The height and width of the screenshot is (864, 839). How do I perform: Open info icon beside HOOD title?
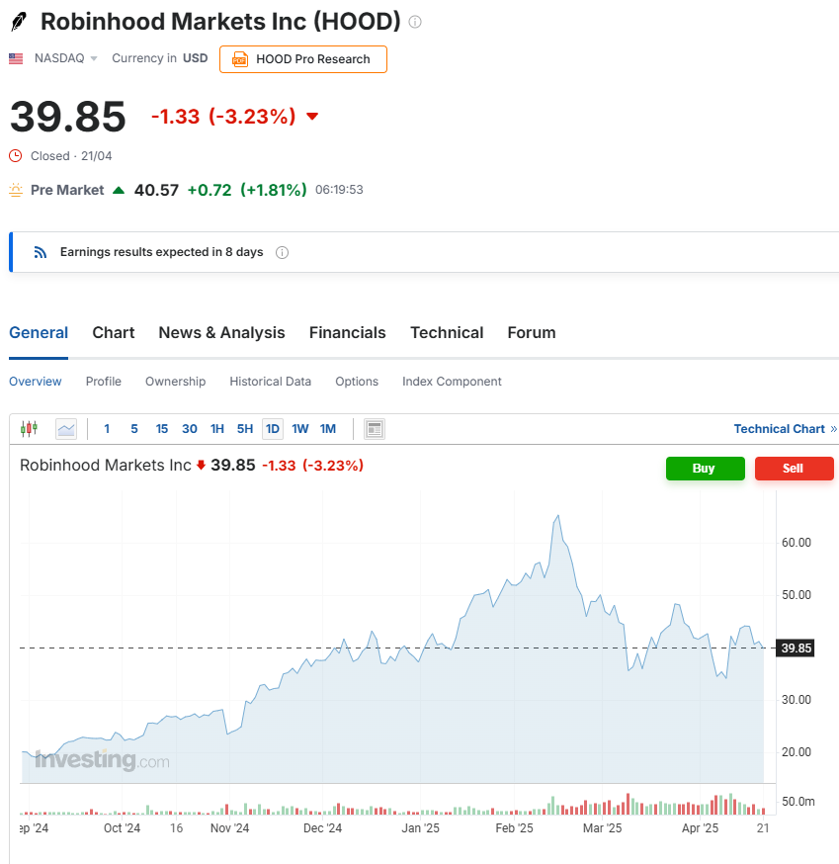[415, 22]
